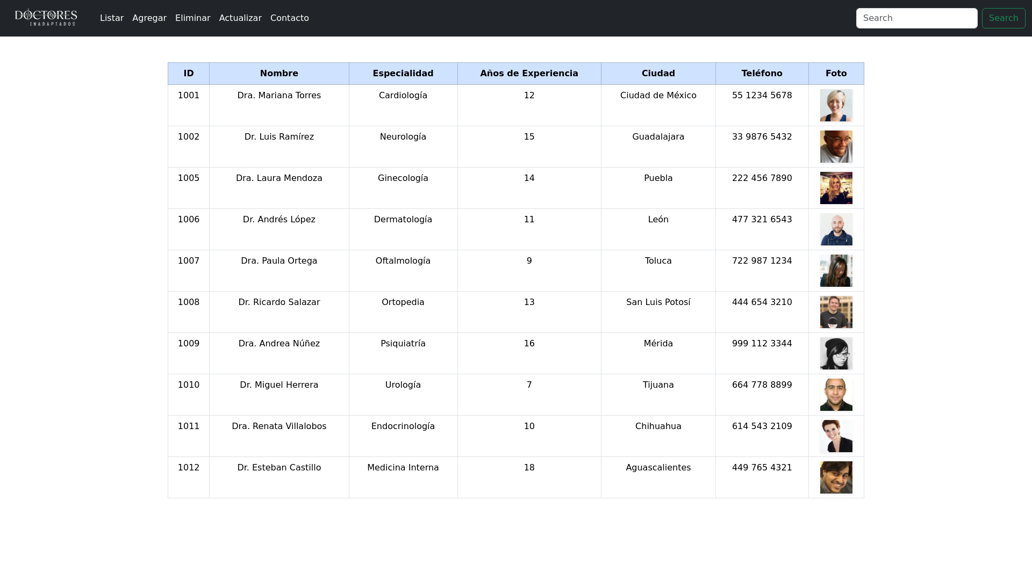The height and width of the screenshot is (580, 1032).
Task: Click Dr. Luis Ramírez photo
Action: tap(836, 147)
